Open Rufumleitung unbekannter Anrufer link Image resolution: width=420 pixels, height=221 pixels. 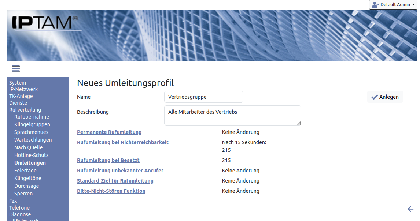coord(120,171)
